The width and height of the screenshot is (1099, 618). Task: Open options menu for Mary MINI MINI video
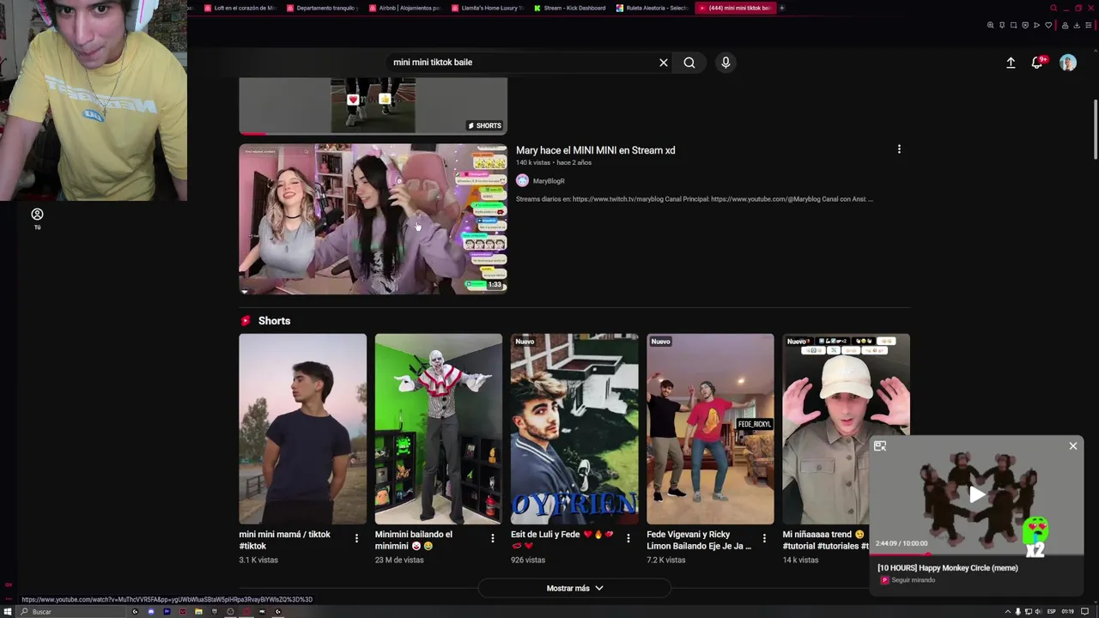[899, 149]
